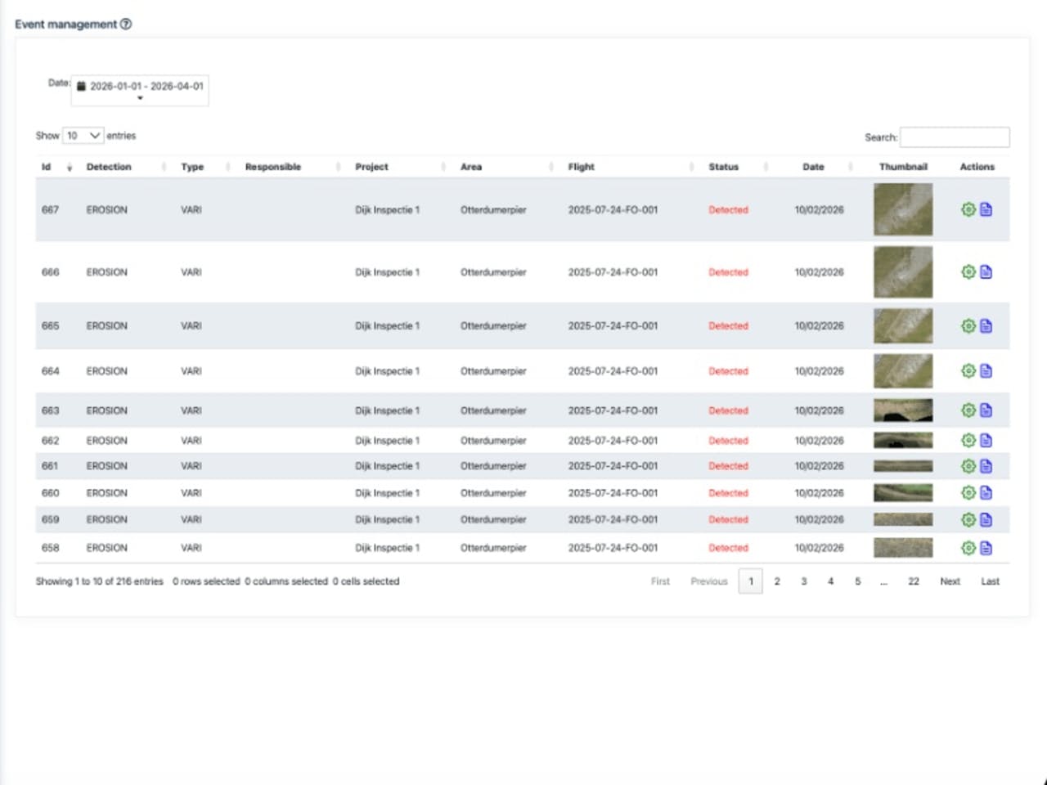Open thumbnail image for event 667
This screenshot has height=785, width=1047.
coord(903,209)
